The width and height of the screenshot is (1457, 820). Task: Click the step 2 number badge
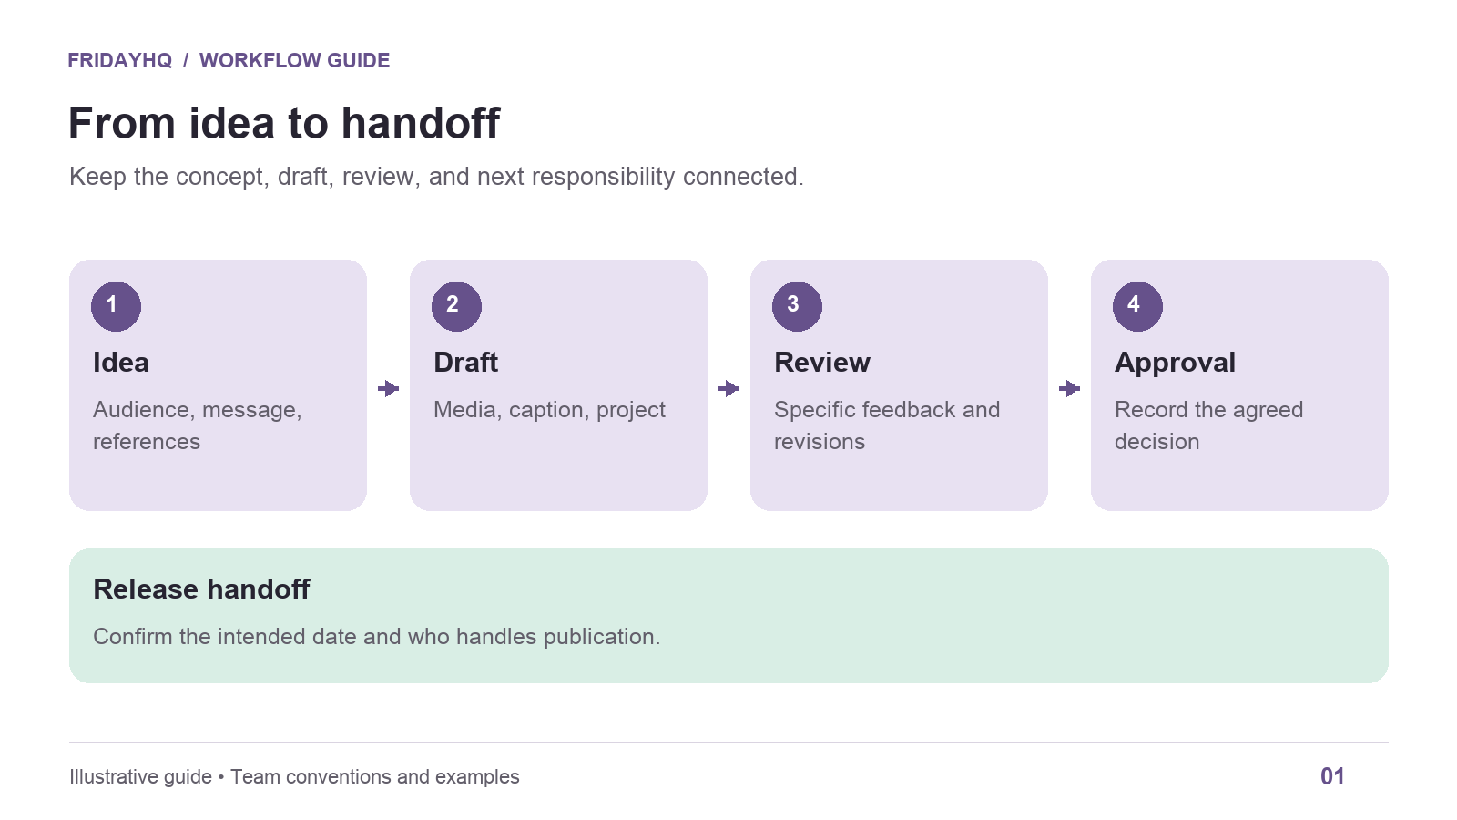[x=456, y=306]
